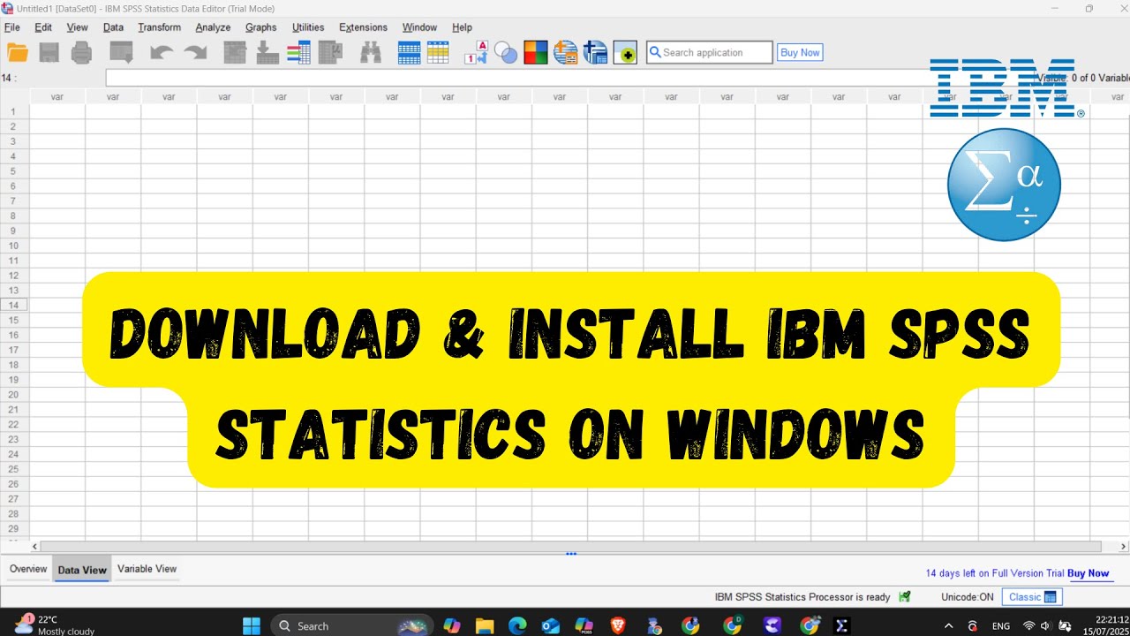Open the View menu
This screenshot has width=1130, height=636.
click(78, 27)
